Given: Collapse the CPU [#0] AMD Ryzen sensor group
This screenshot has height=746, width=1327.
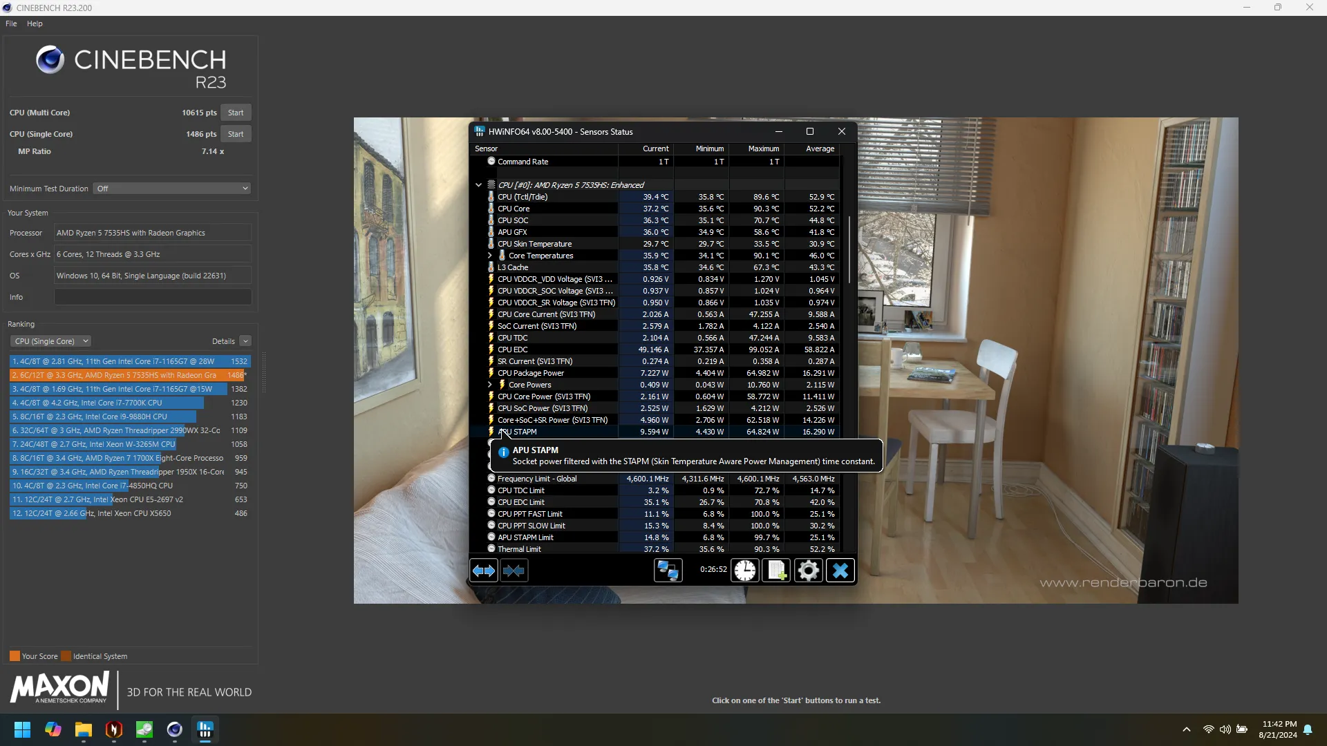Looking at the screenshot, I should coord(478,185).
